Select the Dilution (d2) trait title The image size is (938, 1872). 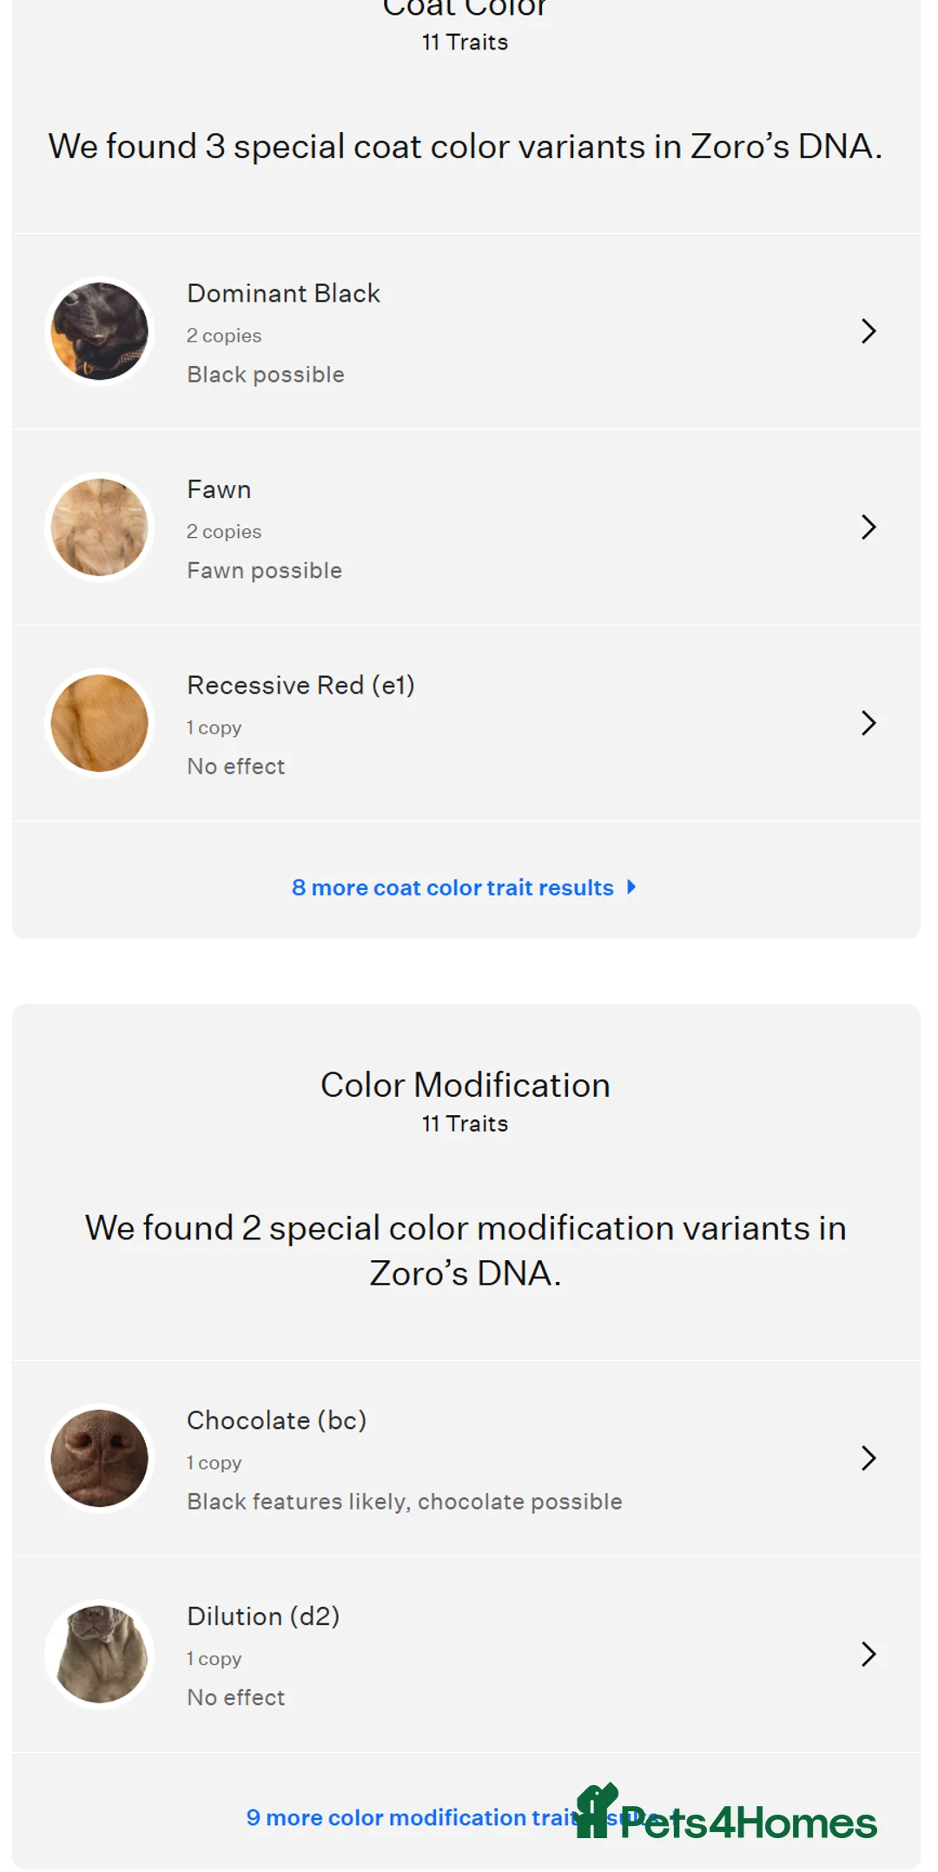263,1616
